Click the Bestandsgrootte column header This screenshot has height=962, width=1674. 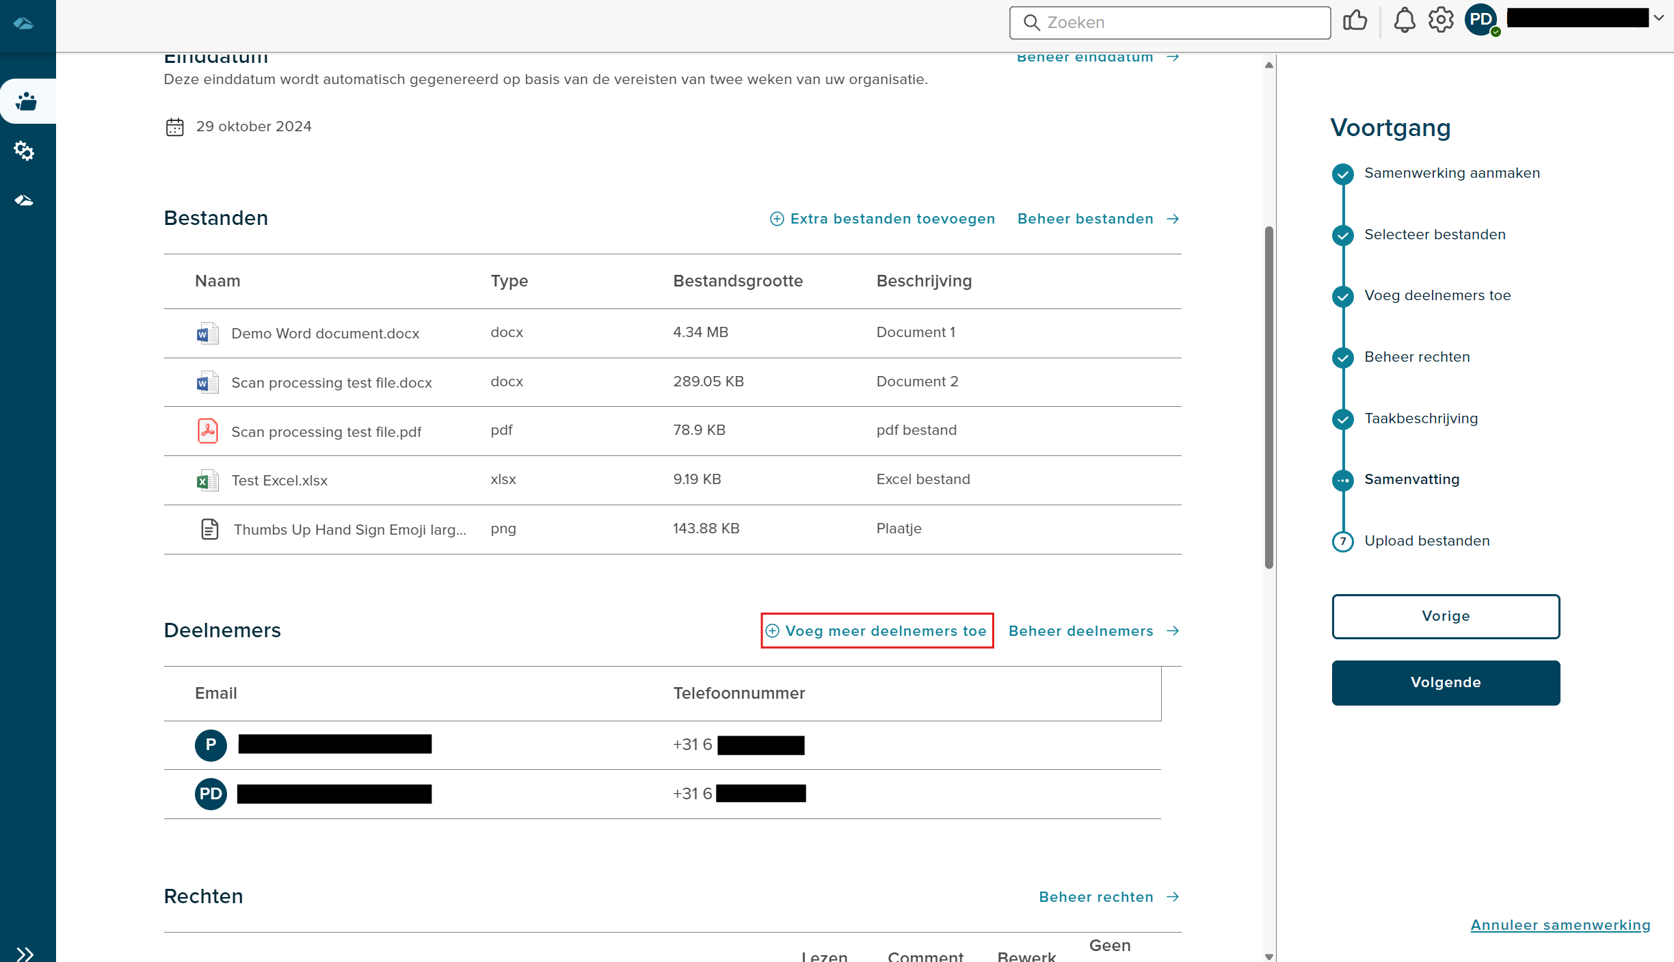coord(738,281)
